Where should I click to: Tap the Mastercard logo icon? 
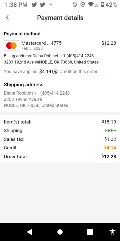coord(11,45)
